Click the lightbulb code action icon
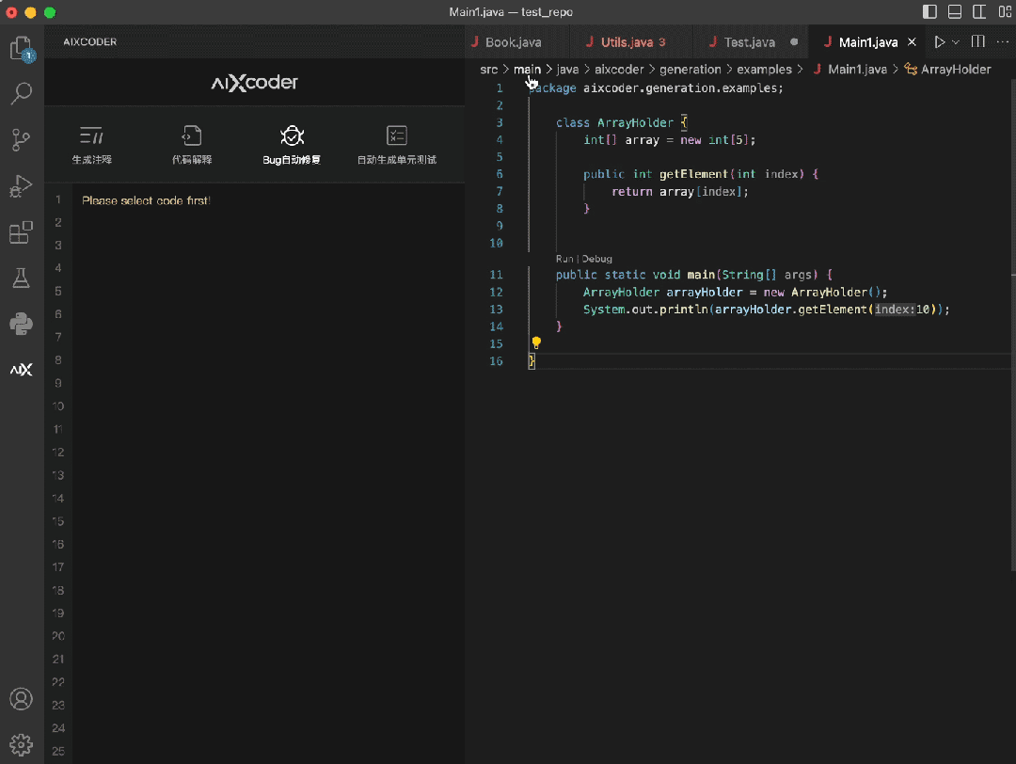Screen dimensions: 1016x764 536,342
